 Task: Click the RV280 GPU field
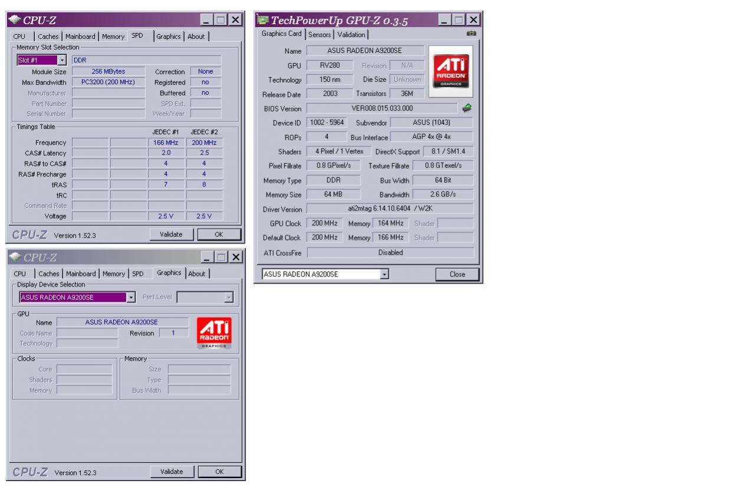point(330,65)
